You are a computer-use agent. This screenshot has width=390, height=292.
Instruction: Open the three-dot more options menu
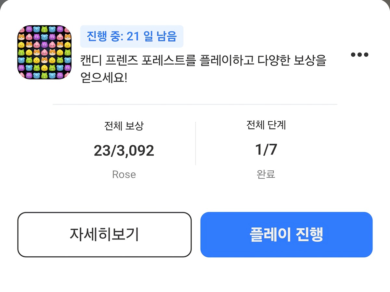(359, 55)
